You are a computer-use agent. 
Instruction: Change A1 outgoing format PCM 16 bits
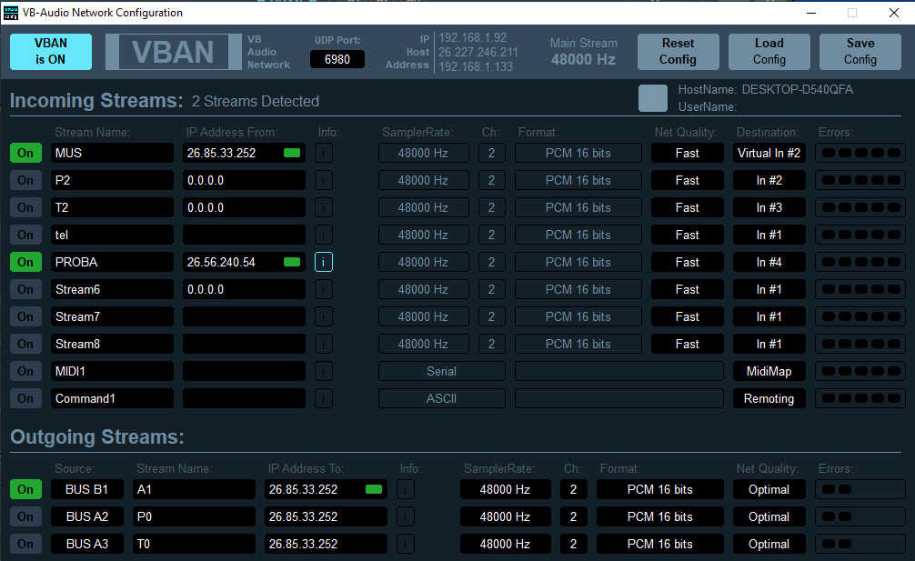point(660,489)
